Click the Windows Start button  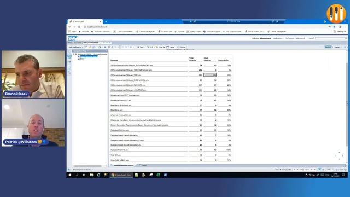70,175
